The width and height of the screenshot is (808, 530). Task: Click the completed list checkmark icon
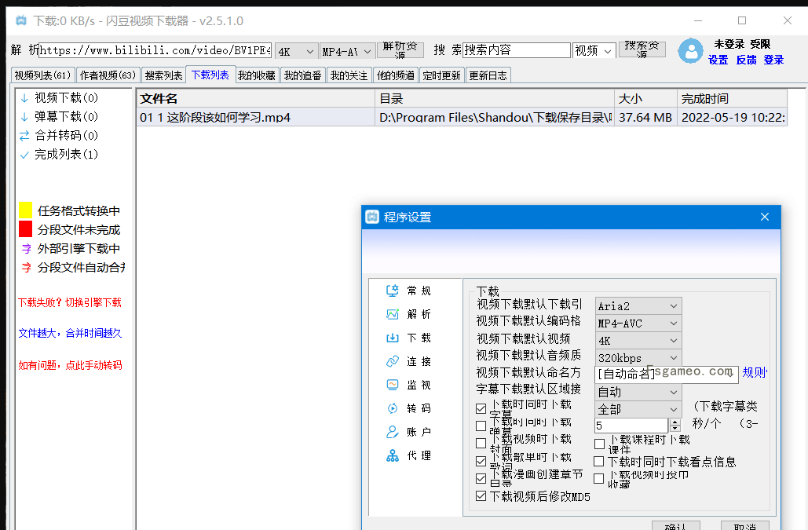tap(24, 155)
